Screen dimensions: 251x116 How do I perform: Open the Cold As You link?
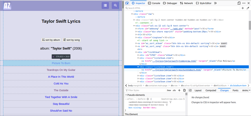pyautogui.click(x=61, y=84)
